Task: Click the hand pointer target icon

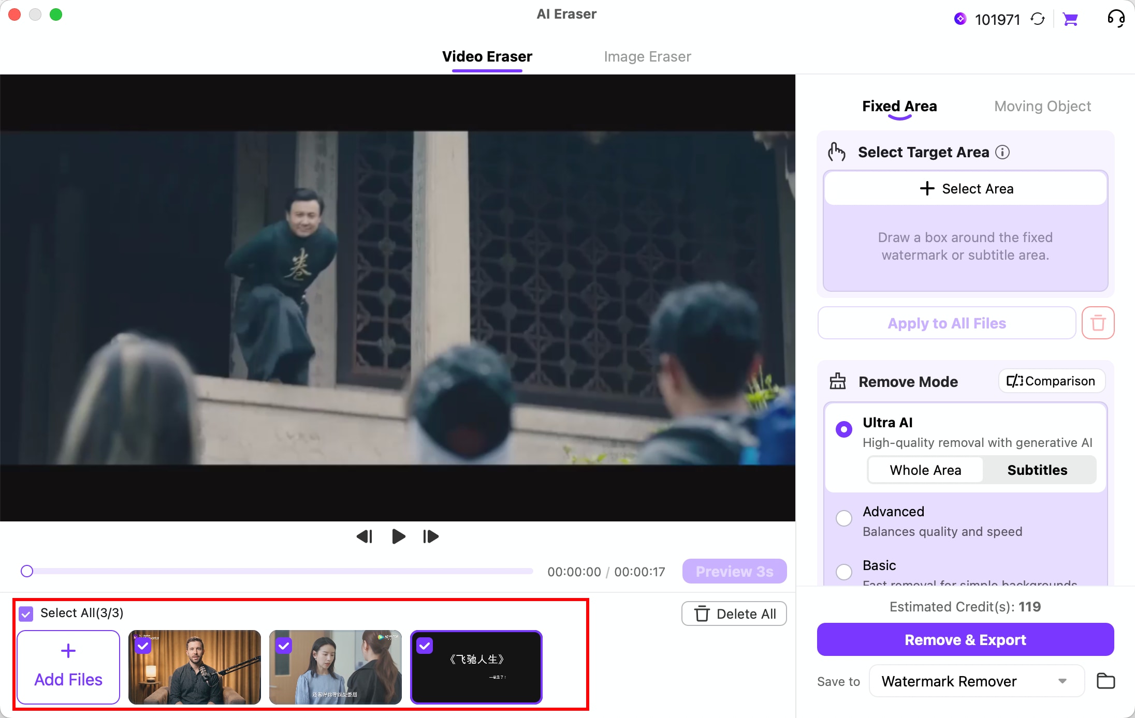Action: coord(836,152)
